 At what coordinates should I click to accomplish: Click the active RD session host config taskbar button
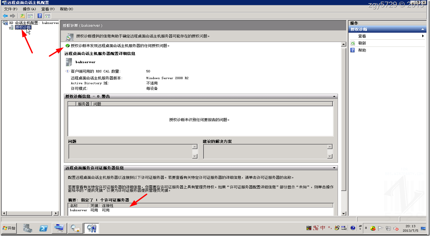[x=92, y=228]
